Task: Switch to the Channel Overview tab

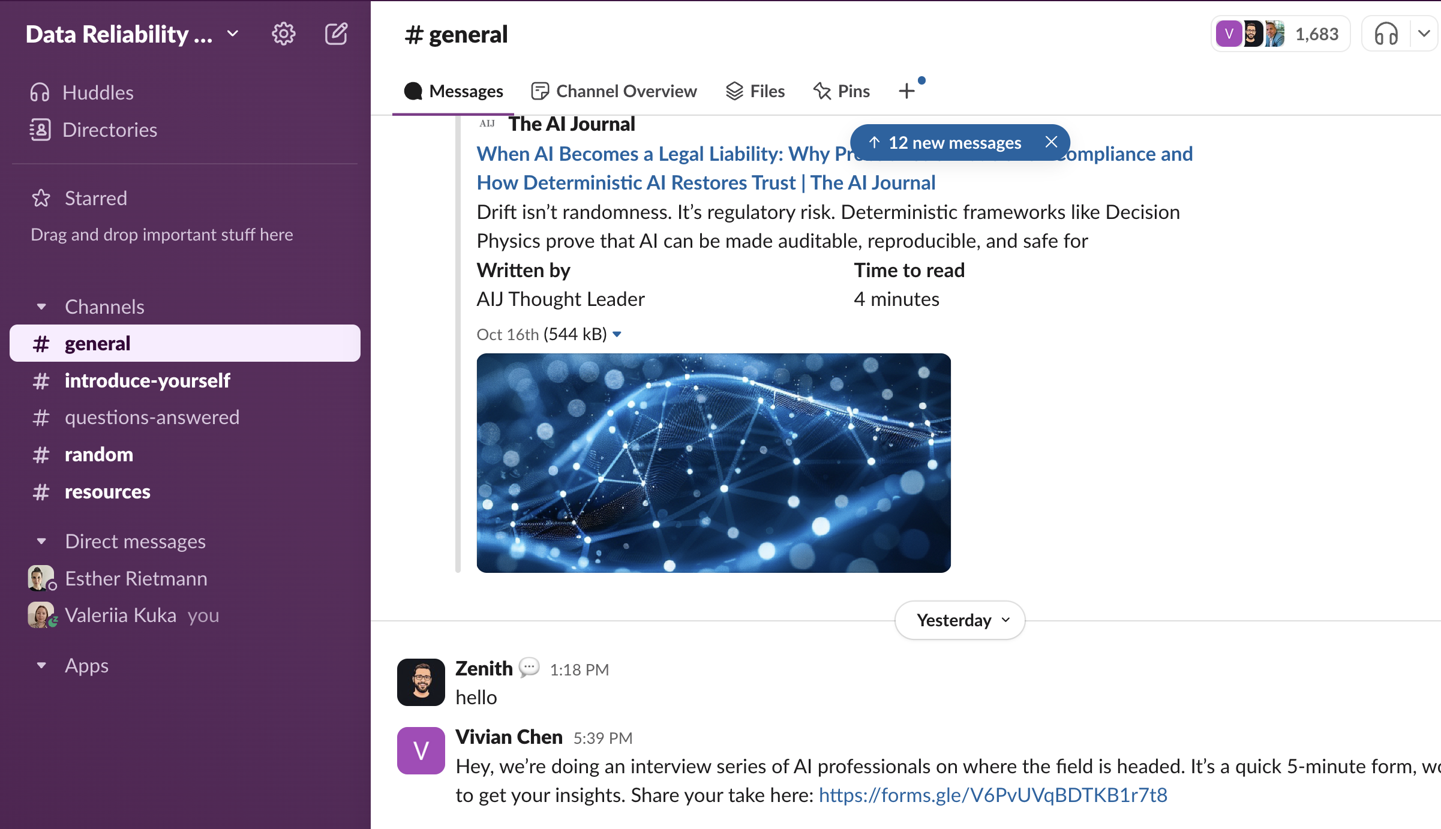Action: [614, 91]
